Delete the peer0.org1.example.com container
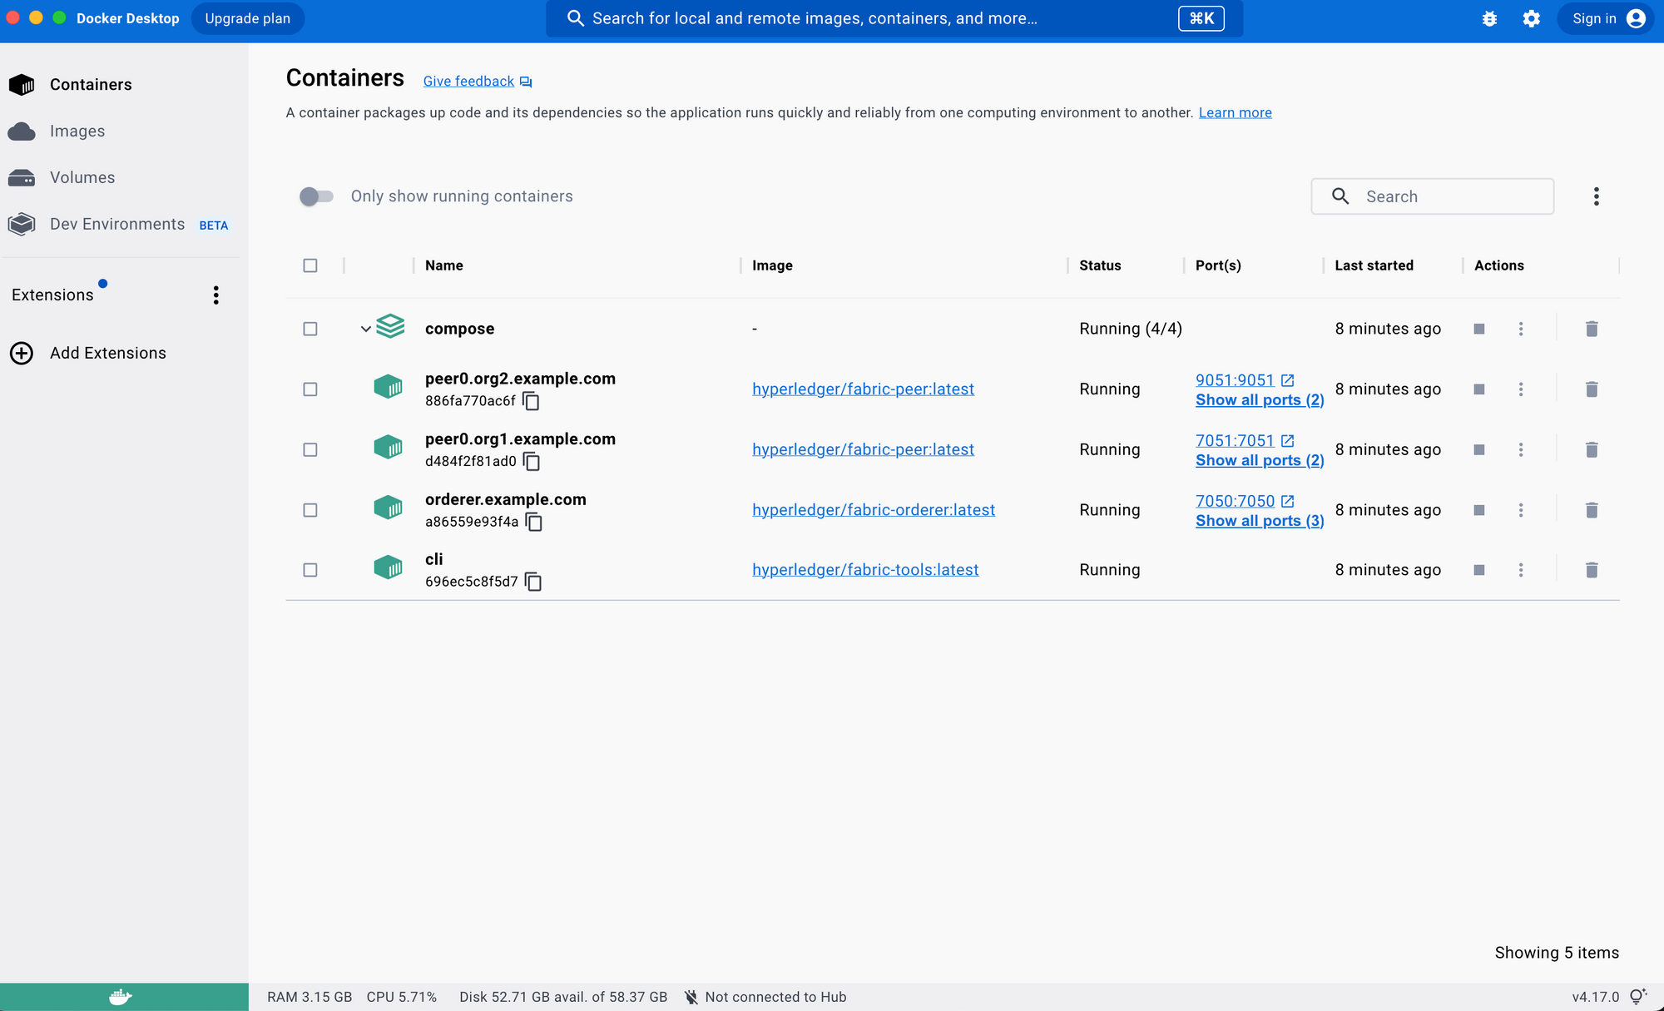The image size is (1664, 1011). 1592,449
